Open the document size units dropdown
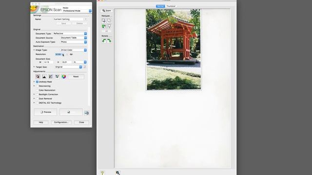Image resolution: width=312 pixels, height=175 pixels. (80, 62)
